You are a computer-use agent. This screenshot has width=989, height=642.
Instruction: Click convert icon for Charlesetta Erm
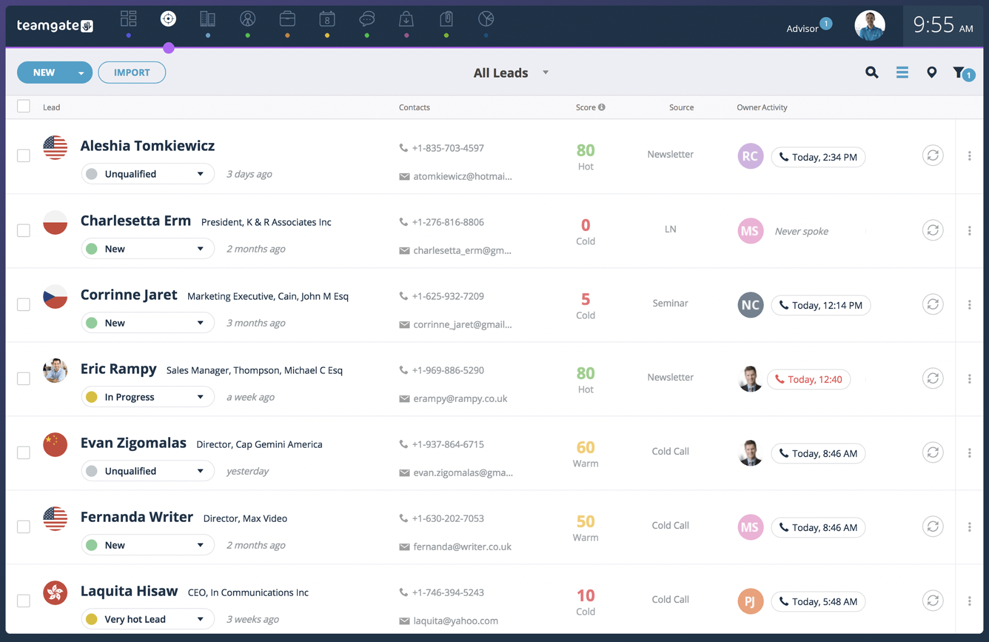[933, 230]
